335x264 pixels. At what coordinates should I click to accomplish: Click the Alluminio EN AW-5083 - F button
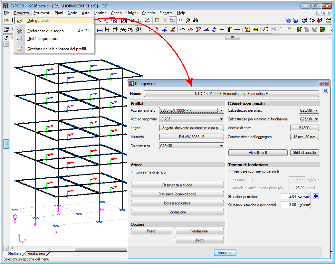click(x=192, y=137)
